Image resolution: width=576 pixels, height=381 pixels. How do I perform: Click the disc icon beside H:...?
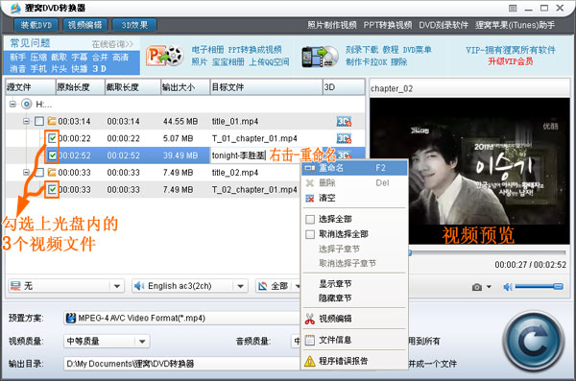tap(27, 104)
